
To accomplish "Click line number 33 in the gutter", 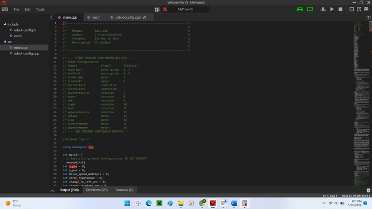I will pyautogui.click(x=55, y=147).
